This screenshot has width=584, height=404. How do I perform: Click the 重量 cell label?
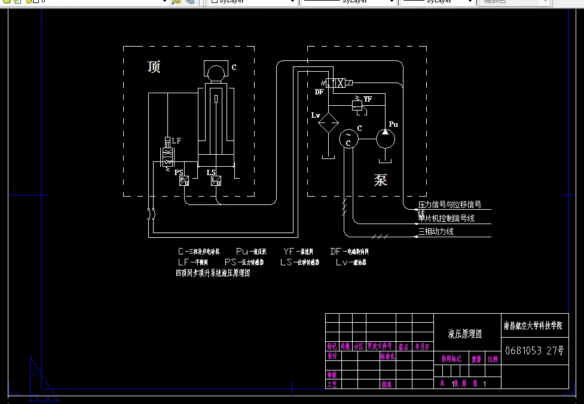pyautogui.click(x=476, y=359)
